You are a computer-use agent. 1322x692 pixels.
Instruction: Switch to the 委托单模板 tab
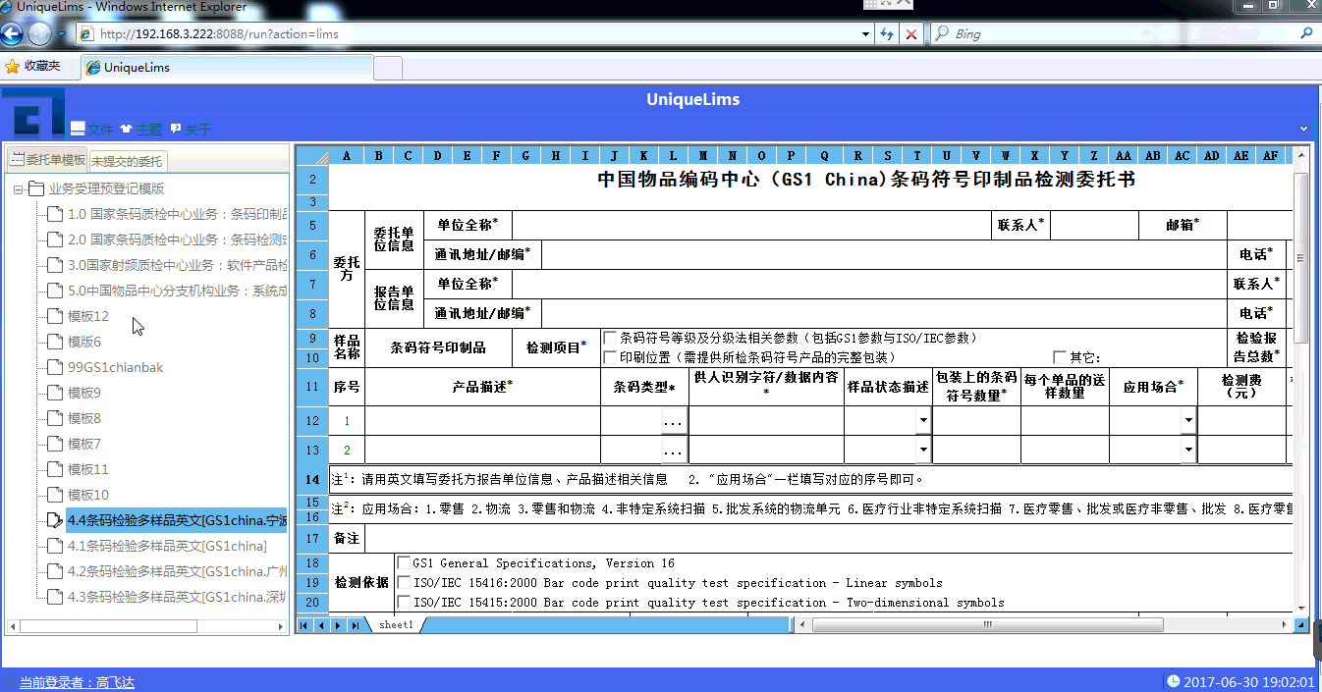click(x=47, y=160)
